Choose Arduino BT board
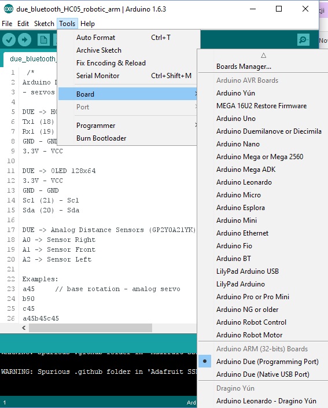This screenshot has height=408, width=328. click(263, 259)
